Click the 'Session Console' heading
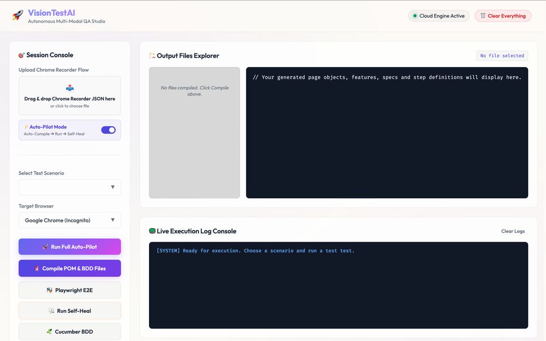 point(50,55)
